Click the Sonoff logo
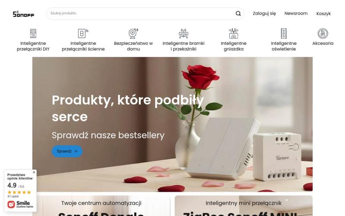This screenshot has width=345, height=216. coord(23,14)
